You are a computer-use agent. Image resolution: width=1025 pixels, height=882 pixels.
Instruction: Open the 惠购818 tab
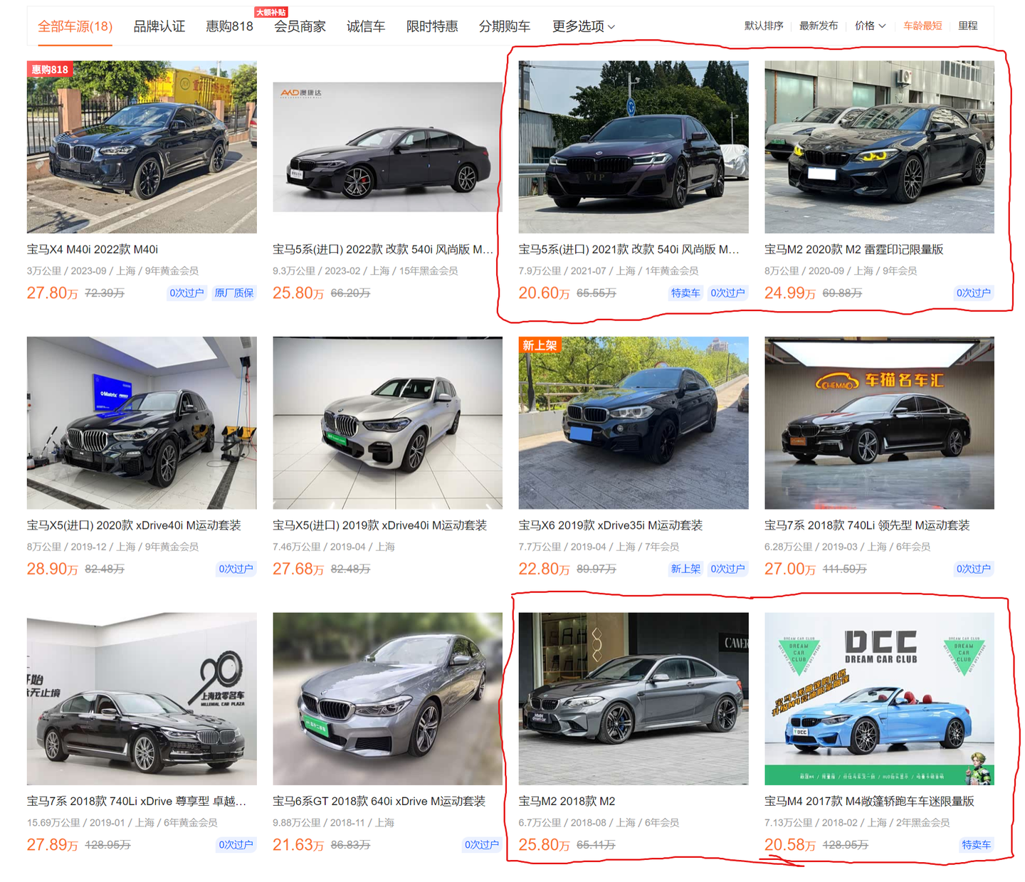point(229,26)
